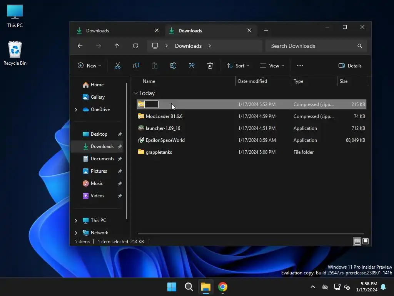Unpin Pictures via its pin icon

click(x=120, y=171)
